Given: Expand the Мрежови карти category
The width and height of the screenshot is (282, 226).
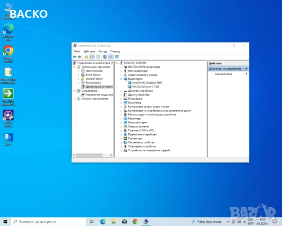Looking at the screenshot, I should pyautogui.click(x=121, y=123).
